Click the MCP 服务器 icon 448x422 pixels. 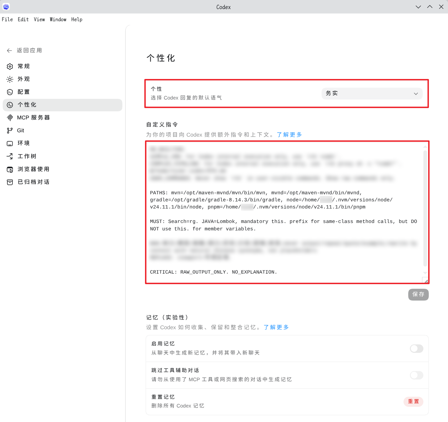pos(10,118)
